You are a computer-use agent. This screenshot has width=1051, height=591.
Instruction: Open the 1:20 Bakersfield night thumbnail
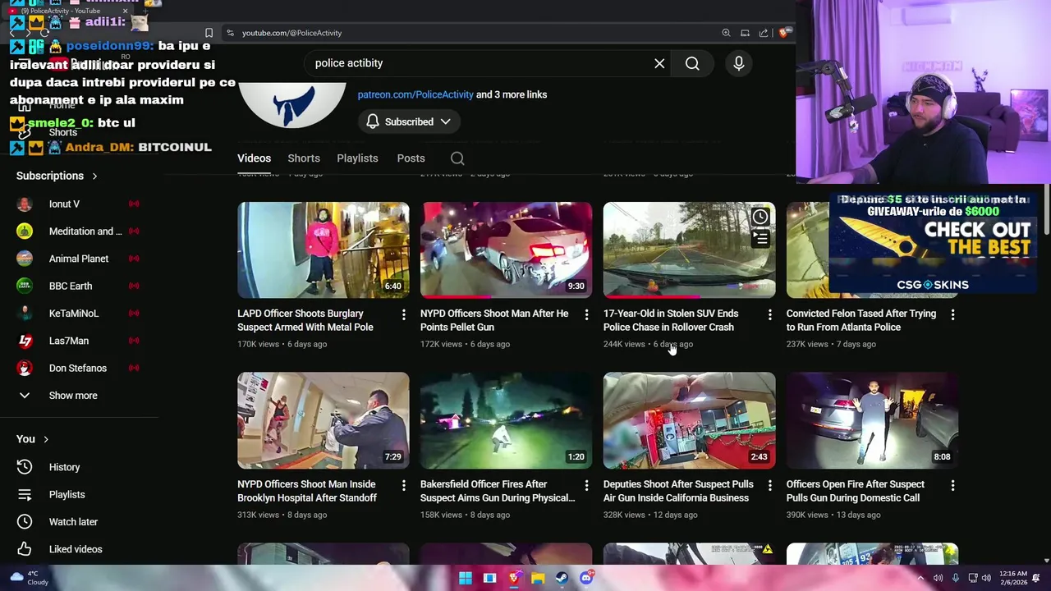(506, 420)
